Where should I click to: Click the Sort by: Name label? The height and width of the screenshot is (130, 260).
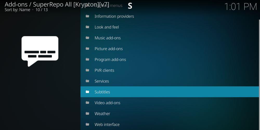(17, 10)
